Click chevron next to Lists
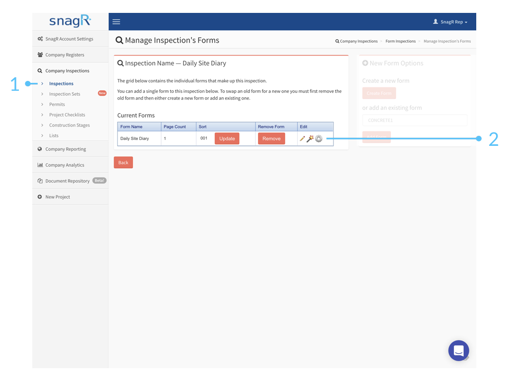508x381 pixels. point(42,135)
